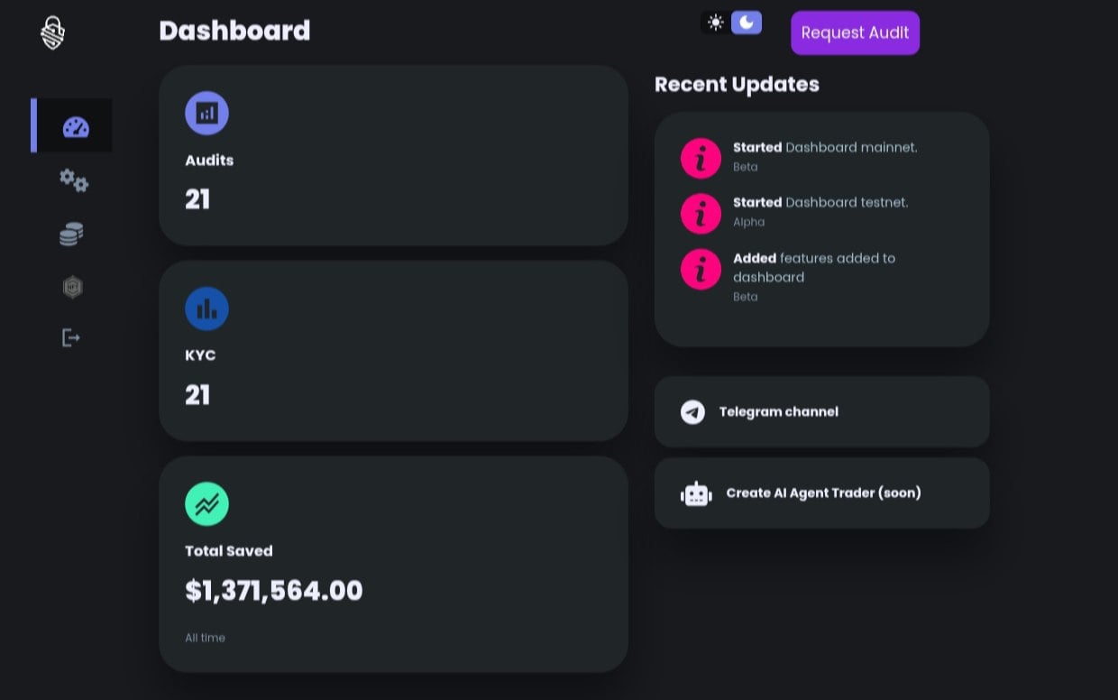Viewport: 1118px width, 700px height.
Task: Click the logout arrow icon
Action: 70,337
